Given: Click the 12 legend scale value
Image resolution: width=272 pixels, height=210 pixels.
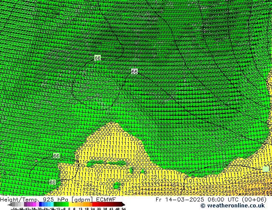Looking at the screenshot, I should pyautogui.click(x=81, y=209).
